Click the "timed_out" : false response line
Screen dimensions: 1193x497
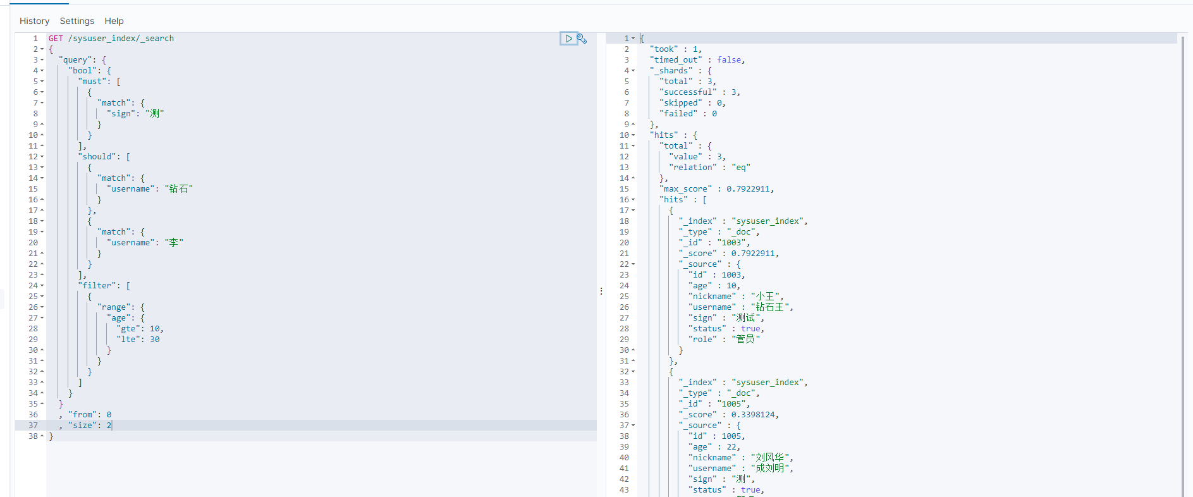point(697,60)
